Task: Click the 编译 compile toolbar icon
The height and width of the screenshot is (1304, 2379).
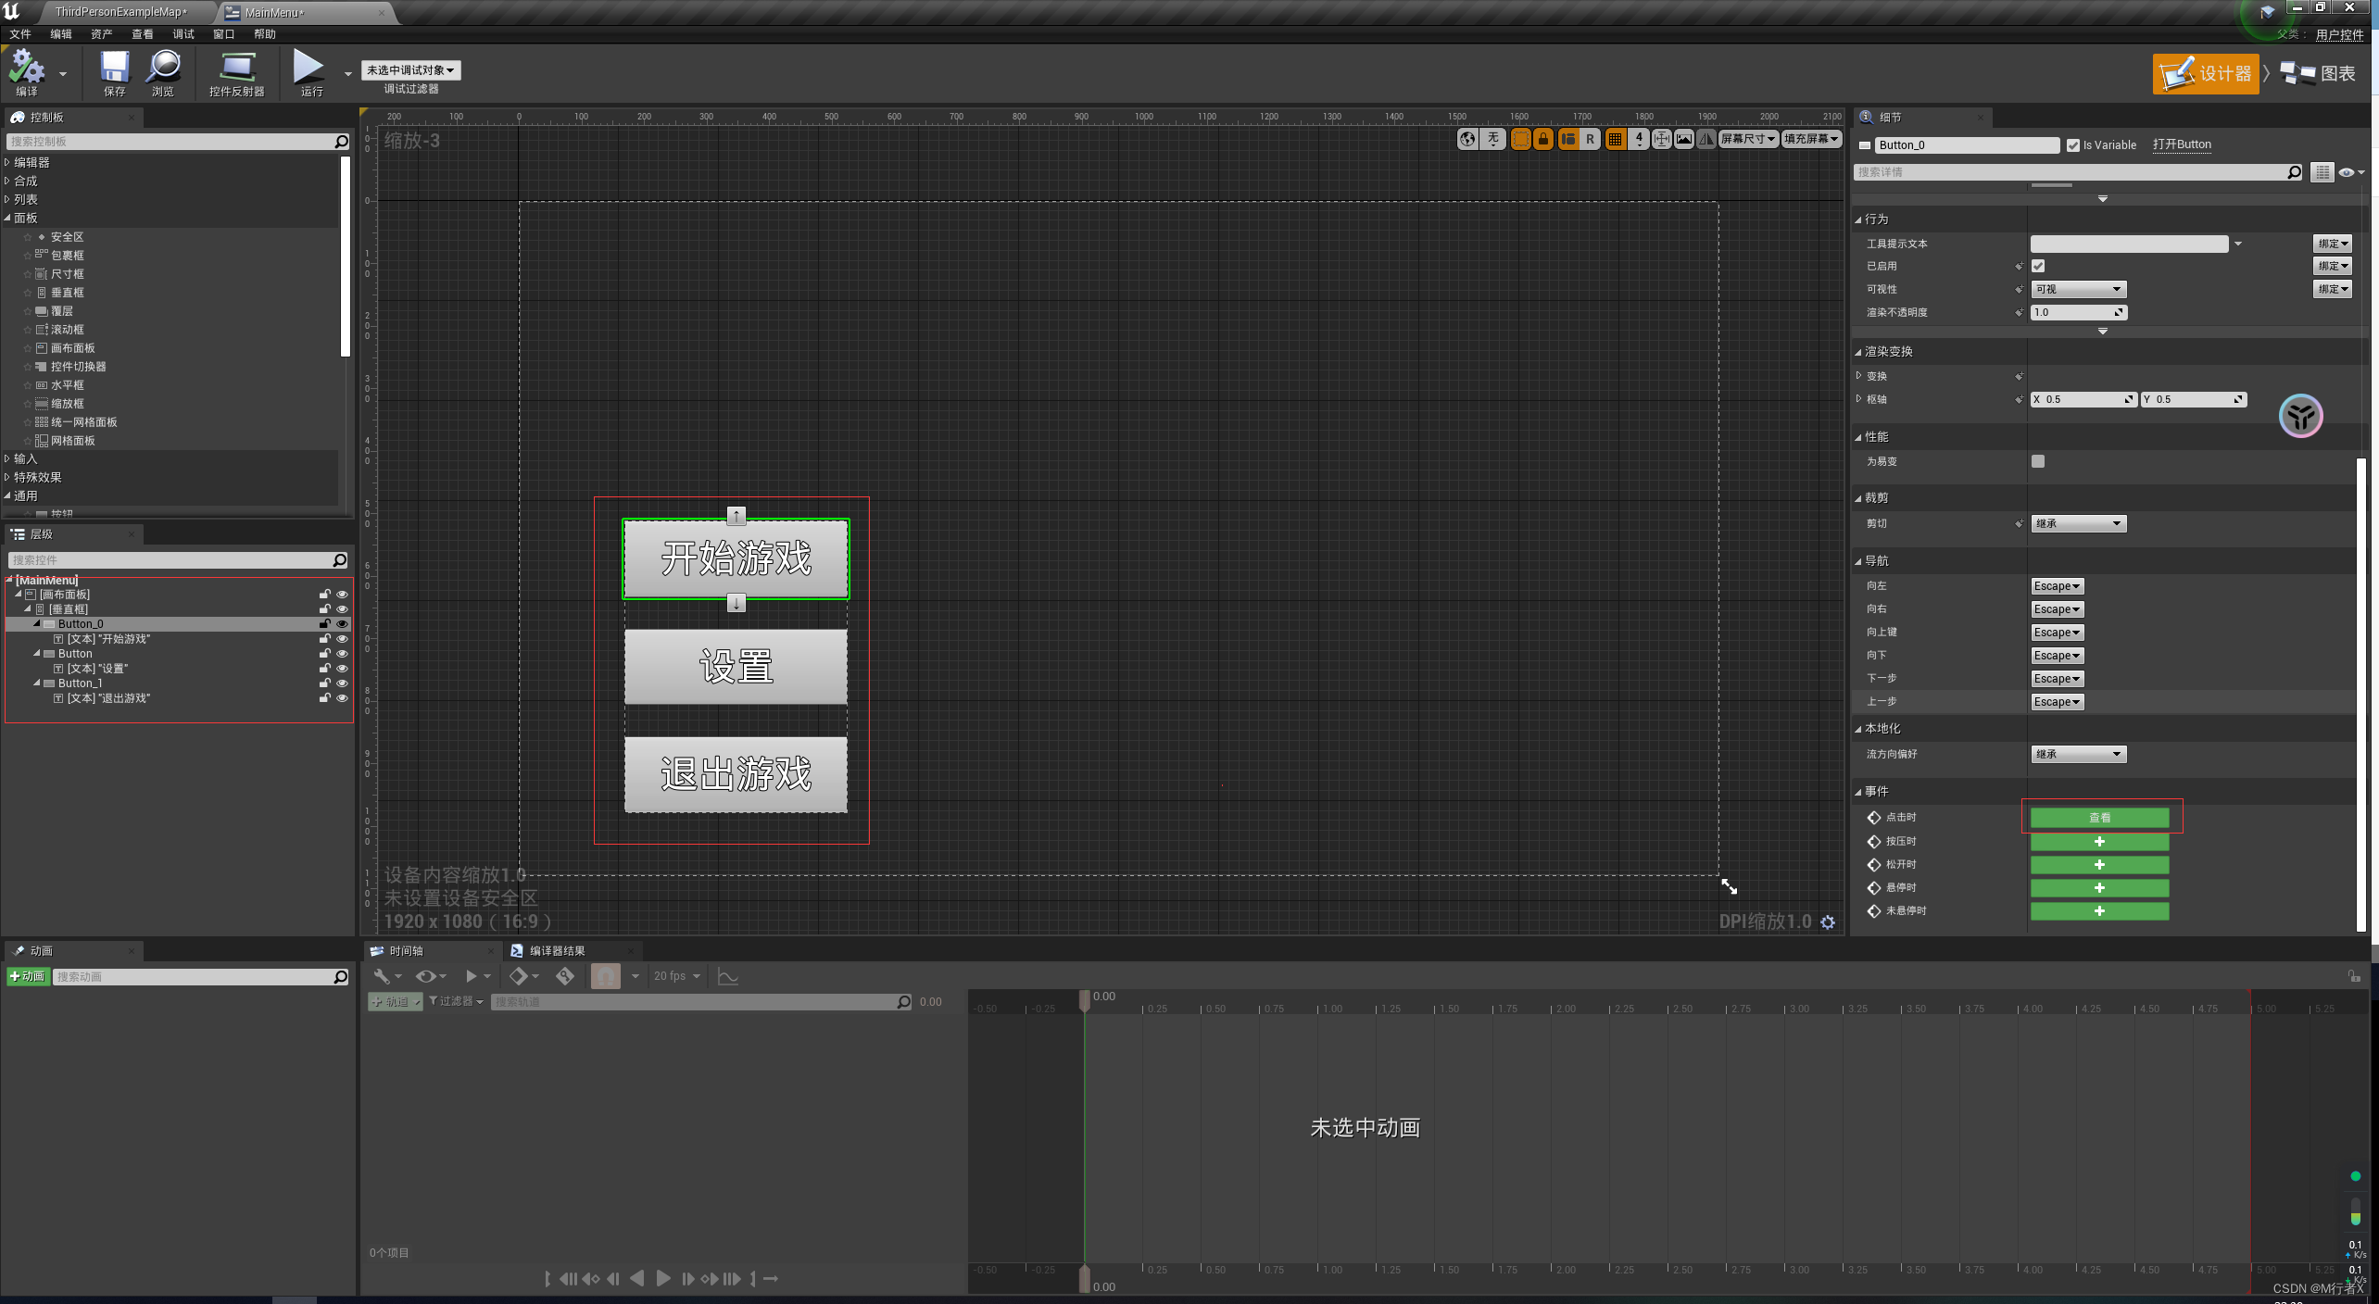Action: click(x=27, y=72)
